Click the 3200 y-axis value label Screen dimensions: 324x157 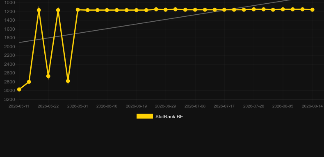pos(10,99)
